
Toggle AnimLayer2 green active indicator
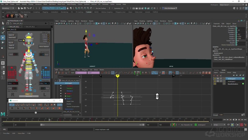[243, 78]
